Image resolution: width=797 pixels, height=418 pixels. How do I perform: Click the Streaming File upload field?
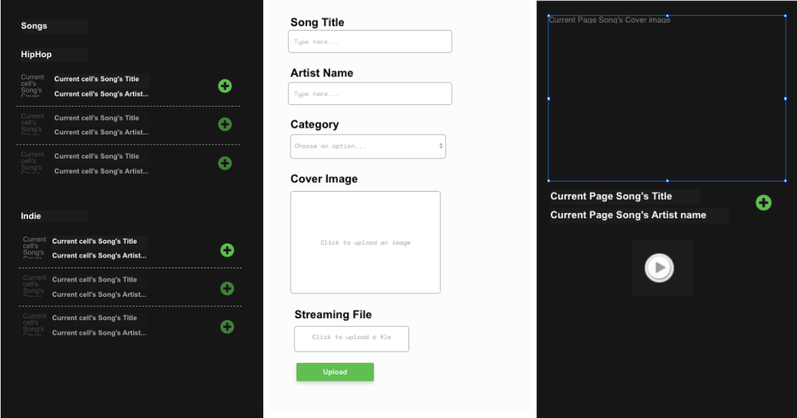coord(351,339)
